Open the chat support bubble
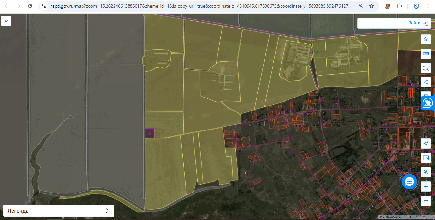The width and height of the screenshot is (435, 220). [x=409, y=182]
